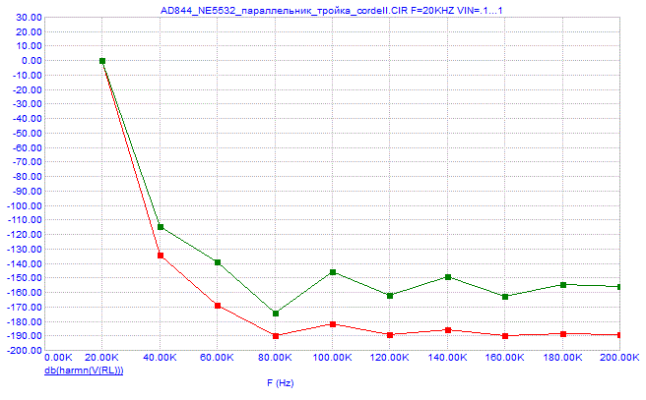Select the -10.00 y-axis value

pos(27,76)
